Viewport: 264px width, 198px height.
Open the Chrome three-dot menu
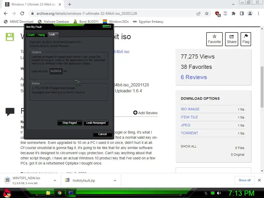tap(258, 13)
